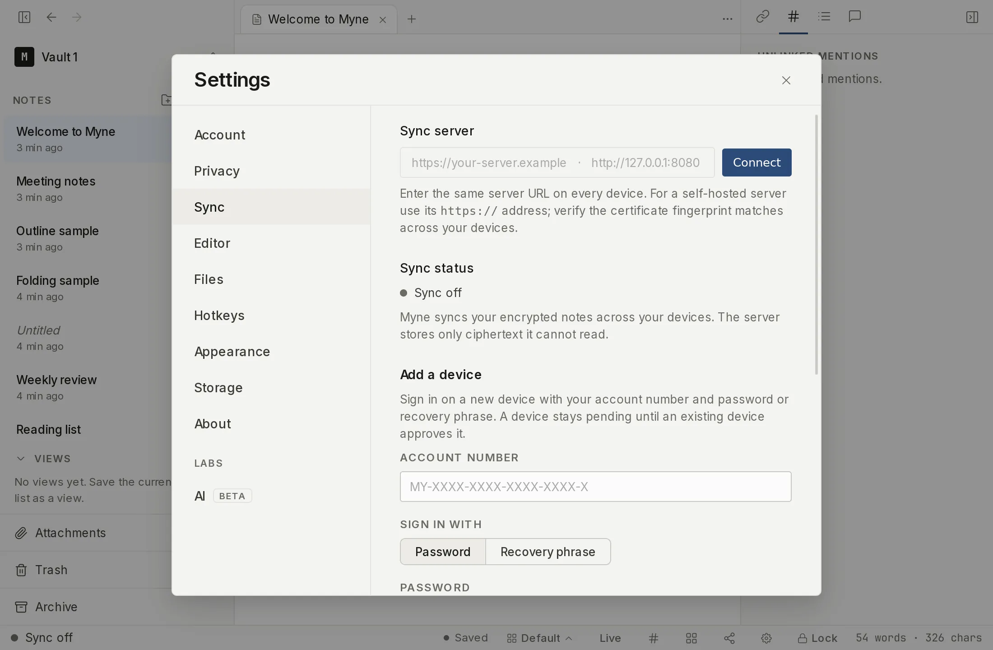This screenshot has height=650, width=993.
Task: Select Recovery phrase sign-in method
Action: click(548, 552)
